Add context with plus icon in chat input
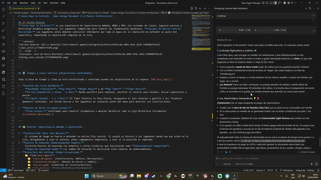The width and height of the screenshot is (321, 180). click(x=217, y=164)
